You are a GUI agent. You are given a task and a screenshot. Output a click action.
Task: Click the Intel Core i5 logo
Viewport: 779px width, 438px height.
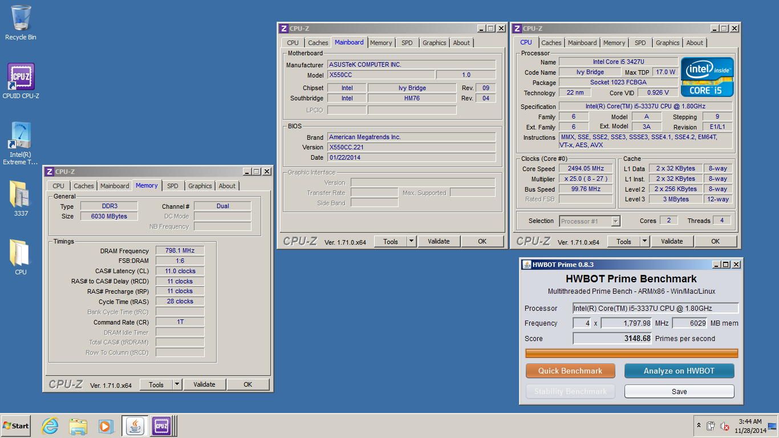click(707, 77)
